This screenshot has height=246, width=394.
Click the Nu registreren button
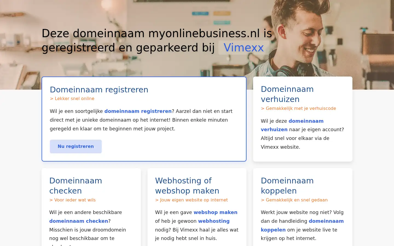[76, 147]
